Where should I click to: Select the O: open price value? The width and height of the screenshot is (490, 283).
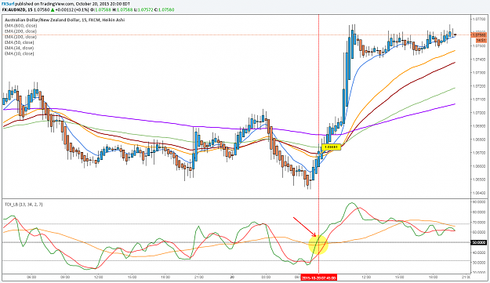100,9
